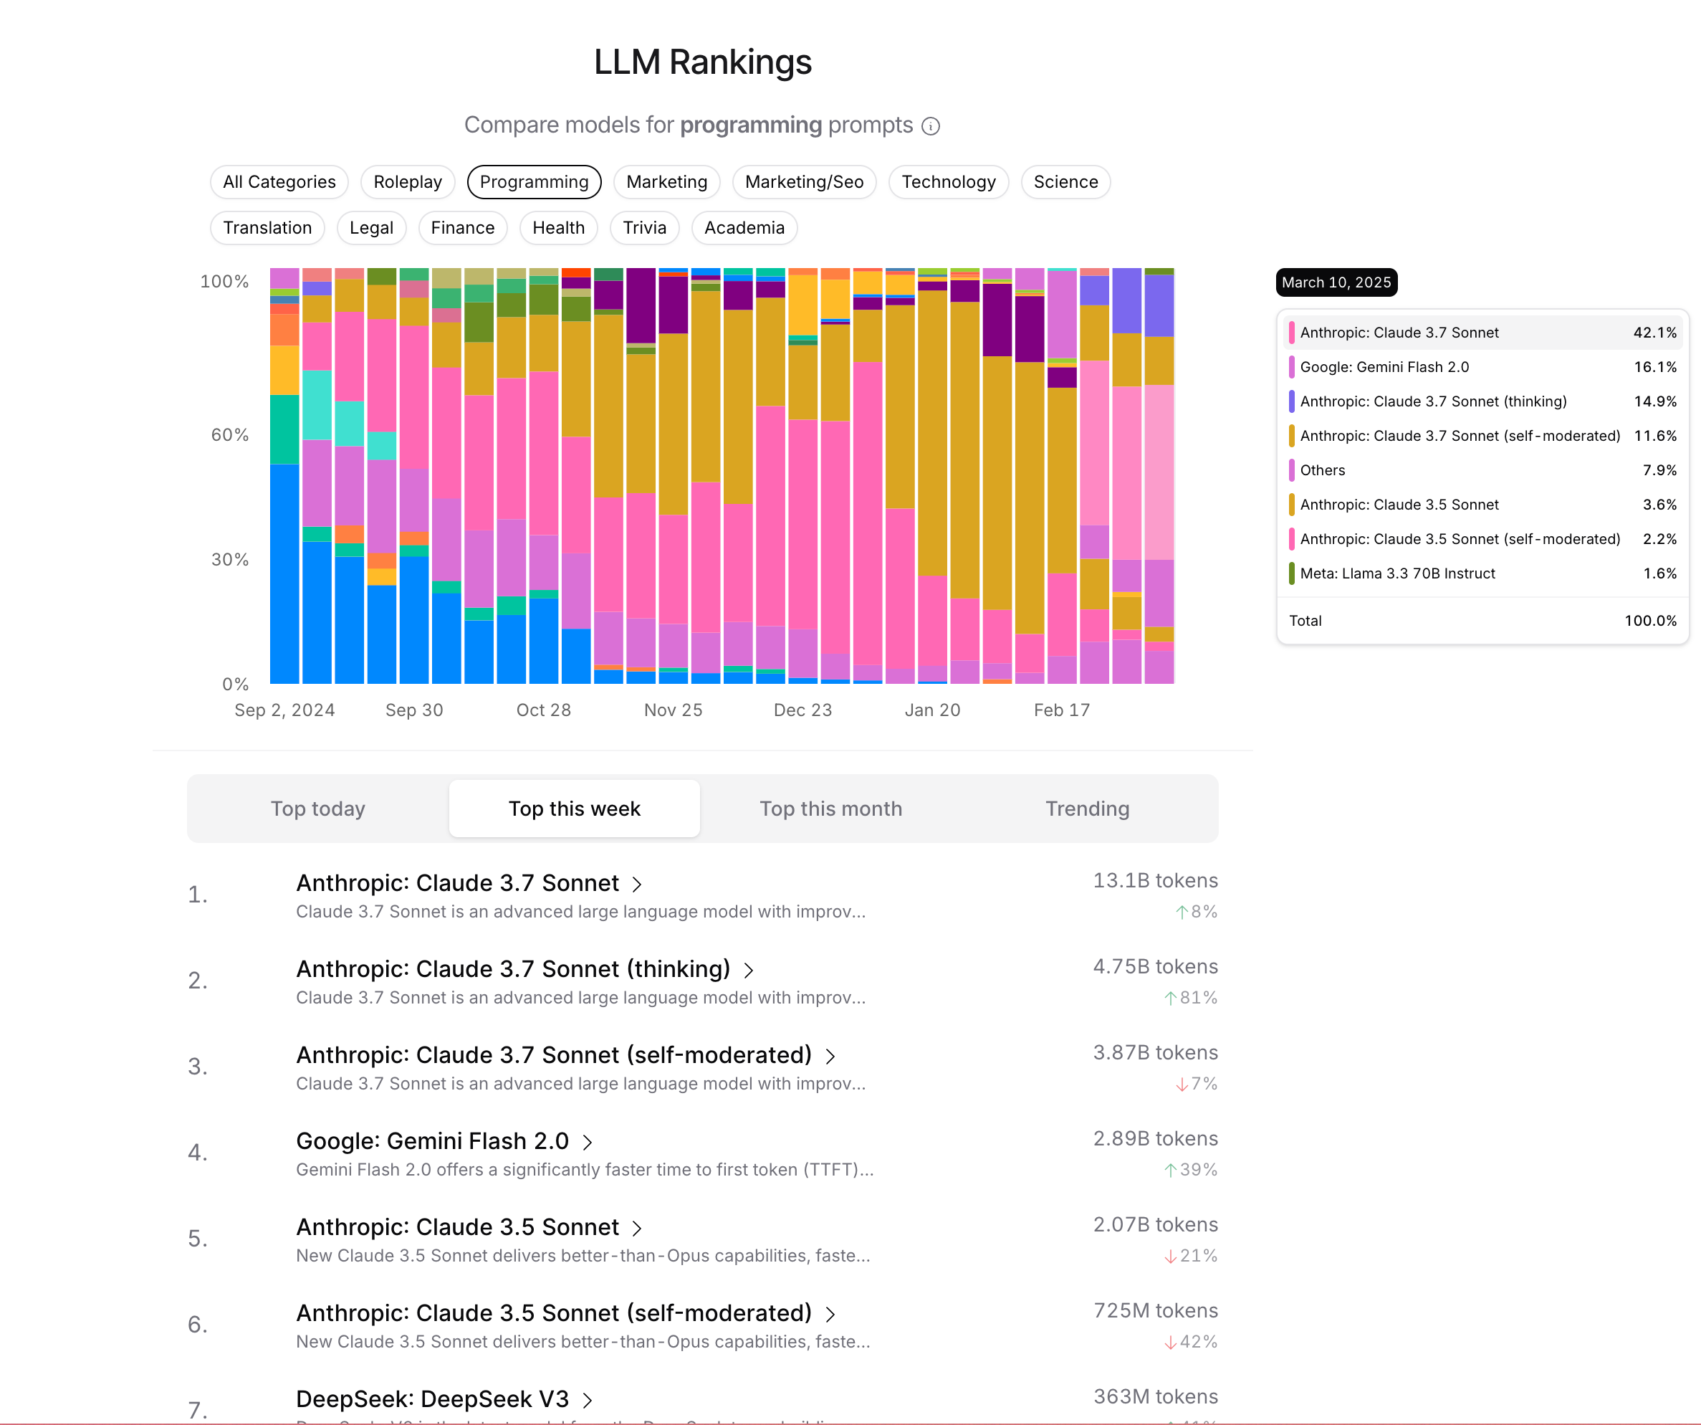The height and width of the screenshot is (1425, 1701).
Task: Click the Dec 23 chart bar
Action: [802, 477]
